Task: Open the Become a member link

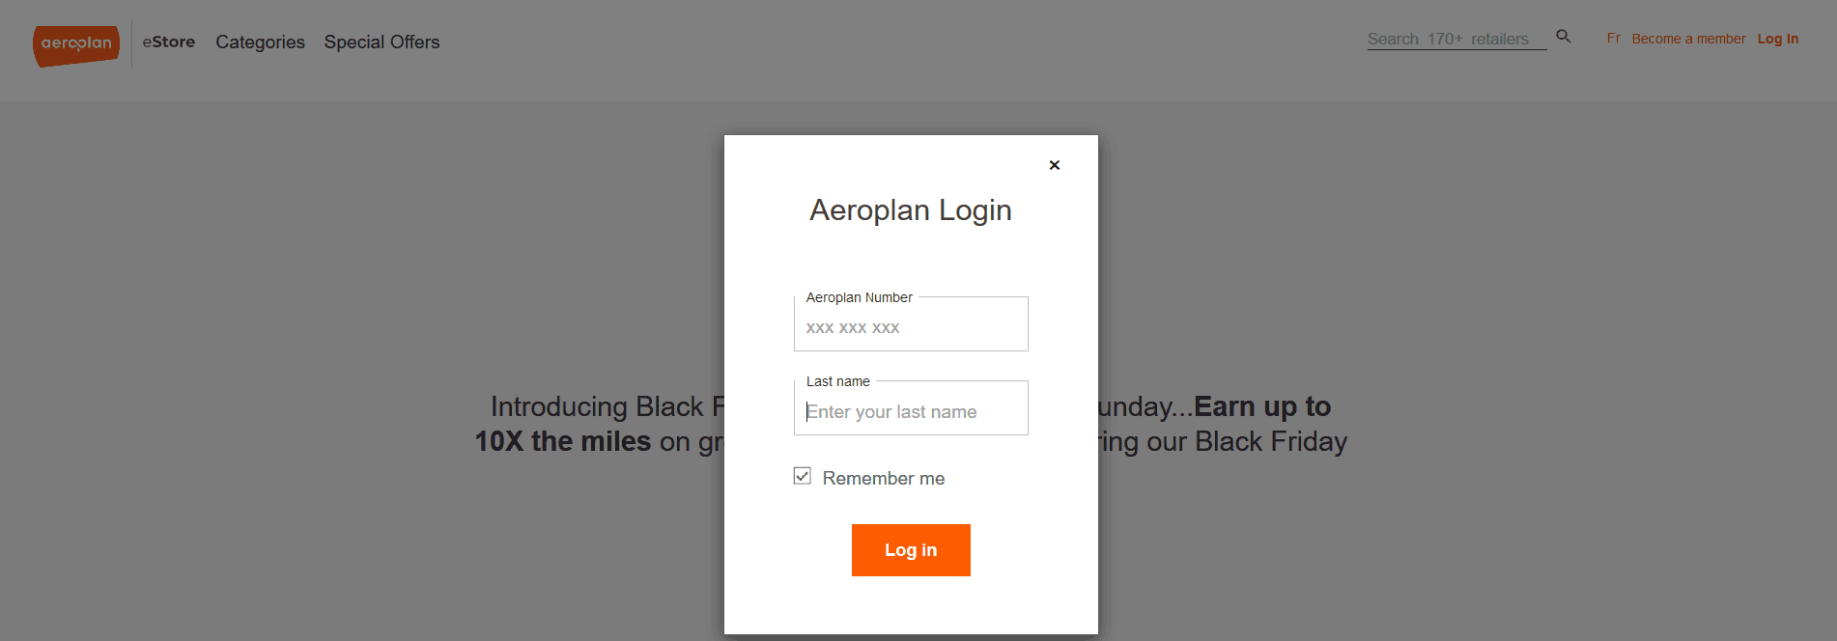Action: pyautogui.click(x=1688, y=39)
